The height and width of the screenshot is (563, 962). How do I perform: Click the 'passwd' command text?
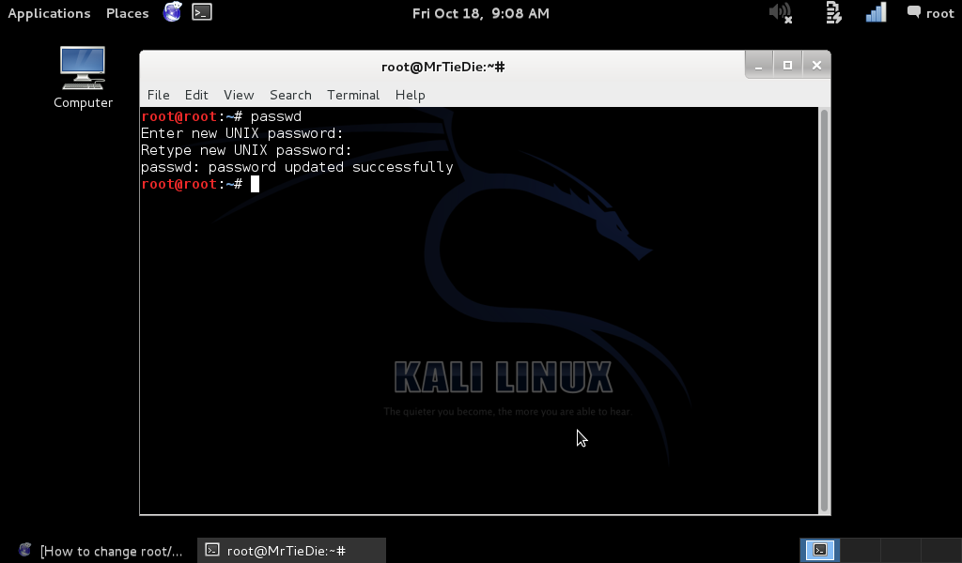(276, 116)
